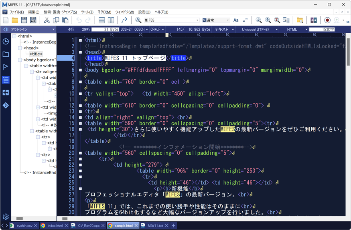Click the plus button to add tab

(x=174, y=226)
